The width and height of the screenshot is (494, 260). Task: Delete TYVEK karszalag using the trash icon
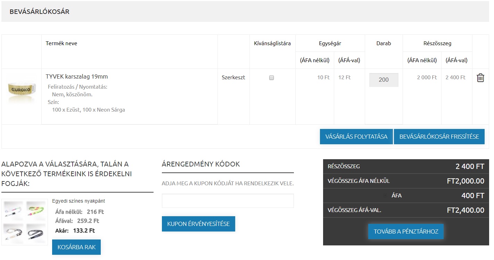(x=480, y=78)
